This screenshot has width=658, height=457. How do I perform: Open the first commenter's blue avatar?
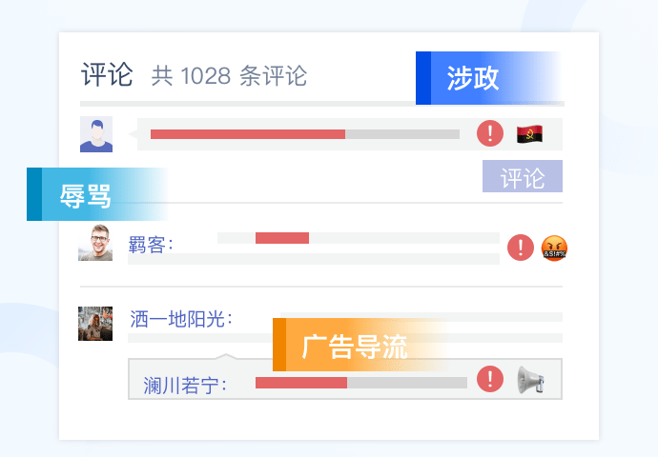(x=96, y=134)
